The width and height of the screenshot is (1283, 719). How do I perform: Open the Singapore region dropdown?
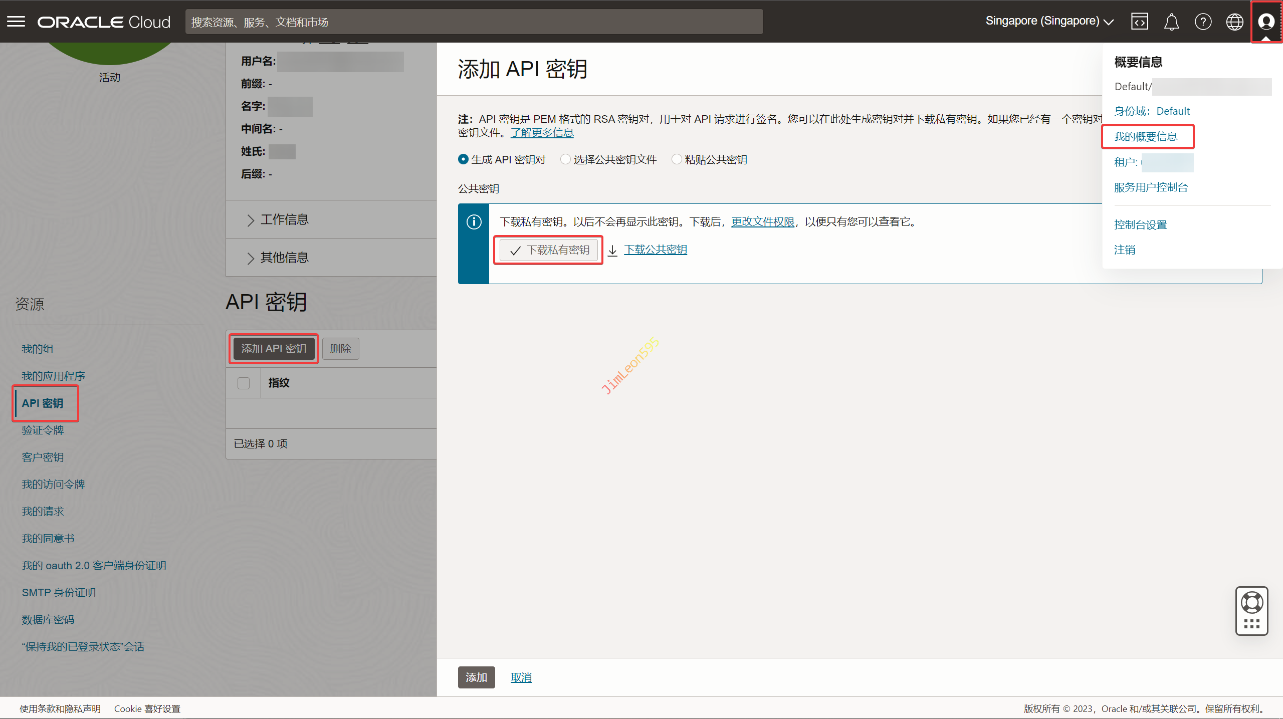pyautogui.click(x=1049, y=22)
